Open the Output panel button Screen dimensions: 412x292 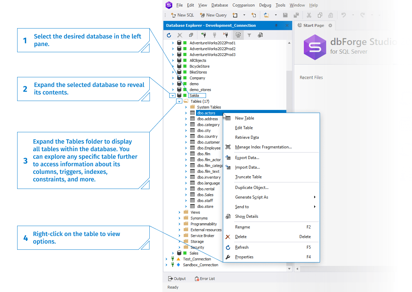(177, 279)
